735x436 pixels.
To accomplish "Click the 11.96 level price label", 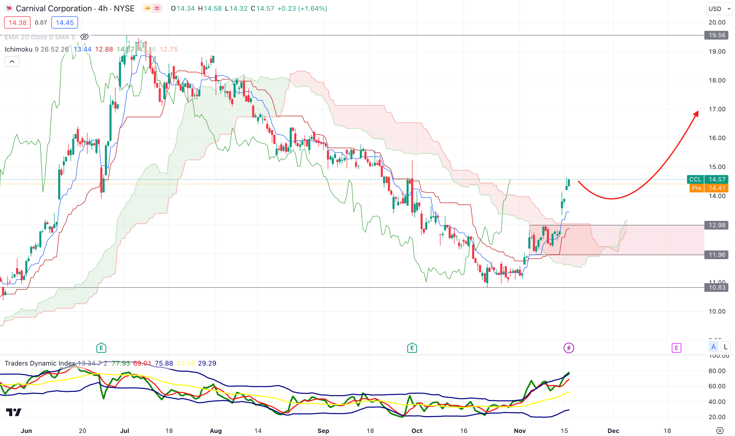I will [716, 255].
